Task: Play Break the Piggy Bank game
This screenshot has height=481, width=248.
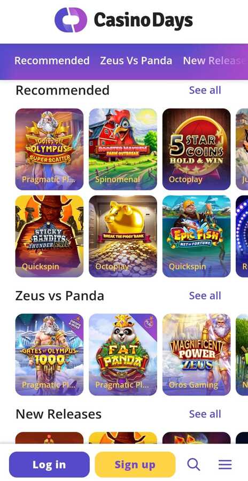Action: coord(123,236)
